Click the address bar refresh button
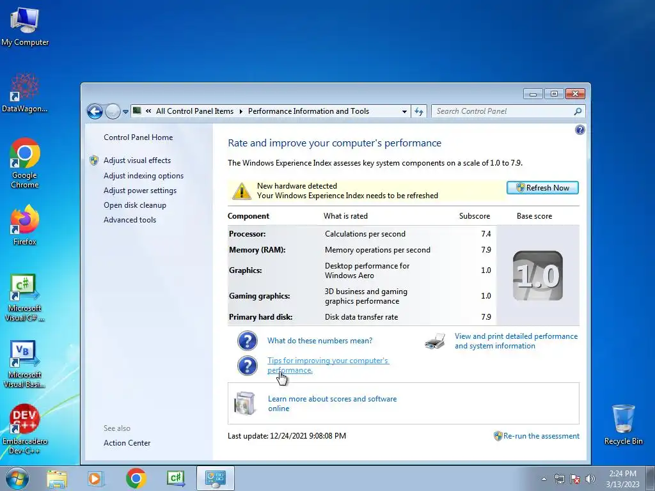The image size is (655, 491). point(419,111)
